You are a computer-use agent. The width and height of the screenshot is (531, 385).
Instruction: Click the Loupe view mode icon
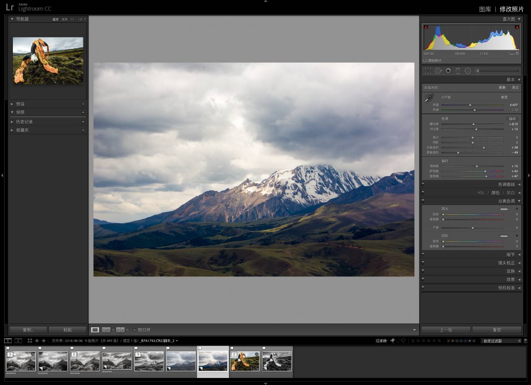click(95, 330)
